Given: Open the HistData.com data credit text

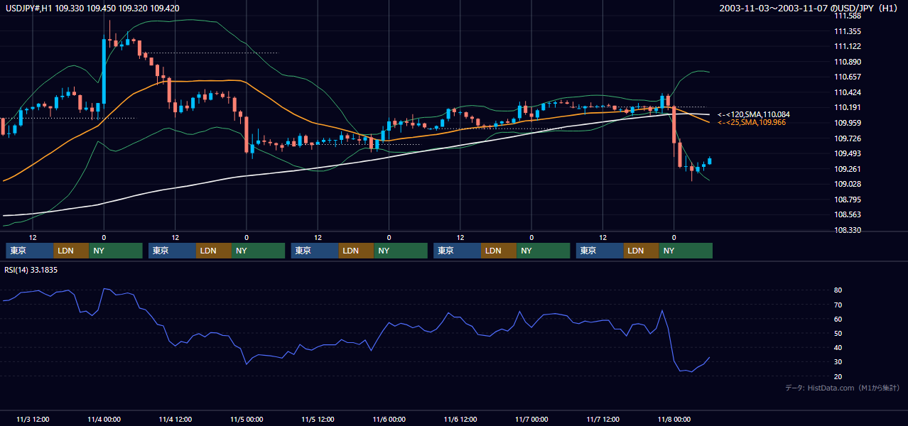Looking at the screenshot, I should click(x=843, y=388).
